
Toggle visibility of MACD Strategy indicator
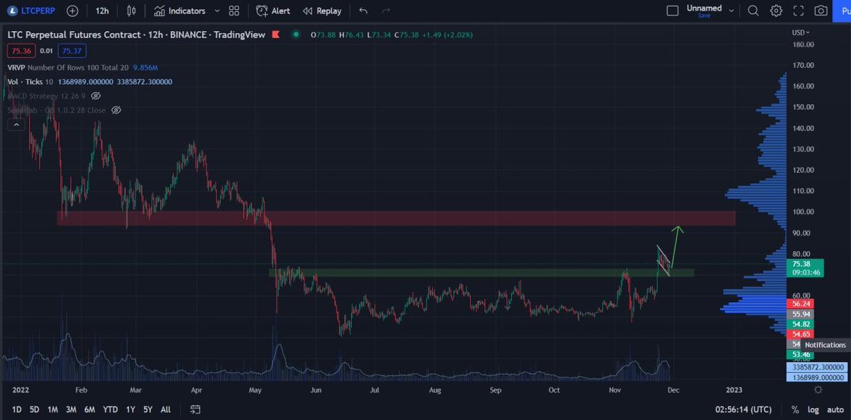click(x=96, y=96)
